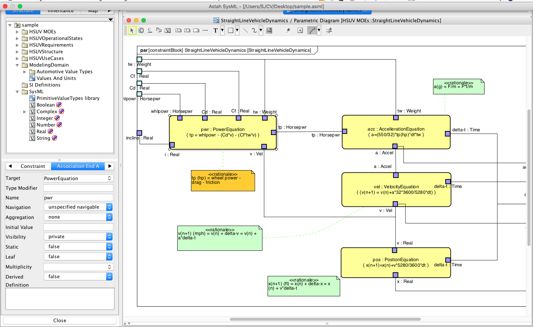Select the Boolean value type
Viewport: 533px width, 327px height.
[x=46, y=105]
